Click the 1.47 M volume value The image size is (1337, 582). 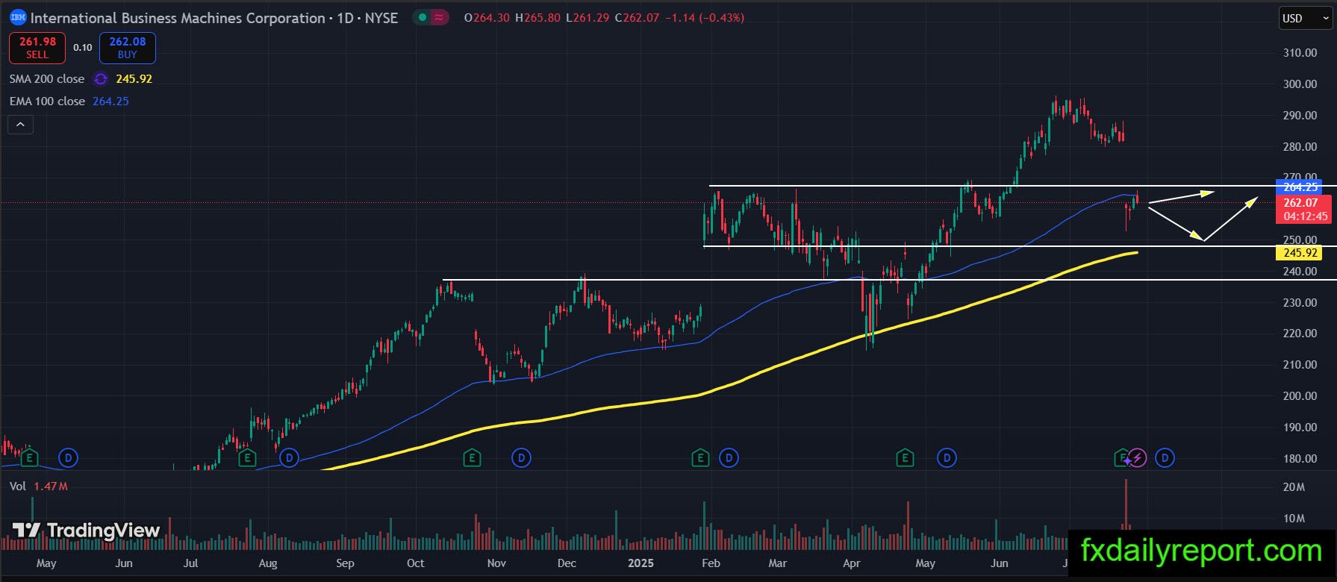51,486
